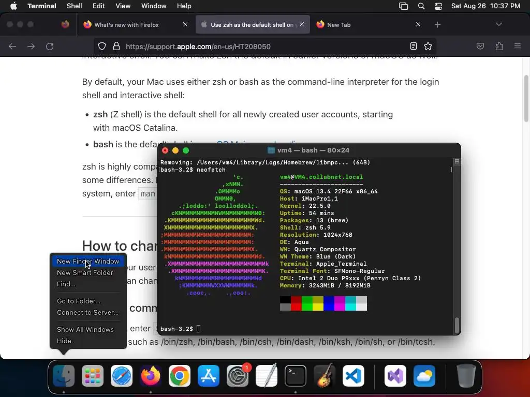
Task: Launch GarageBand from the Dock
Action: (325, 376)
